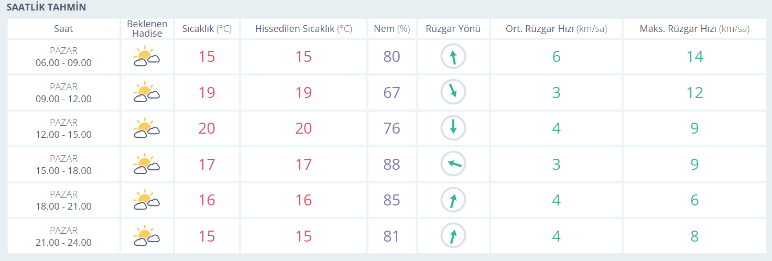Click wind direction icon for 15.00 - 18.00
The image size is (772, 261).
453,164
